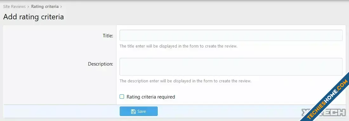349x121 pixels.
Task: Open the Rating criteria breadcrumb link
Action: tap(45, 7)
